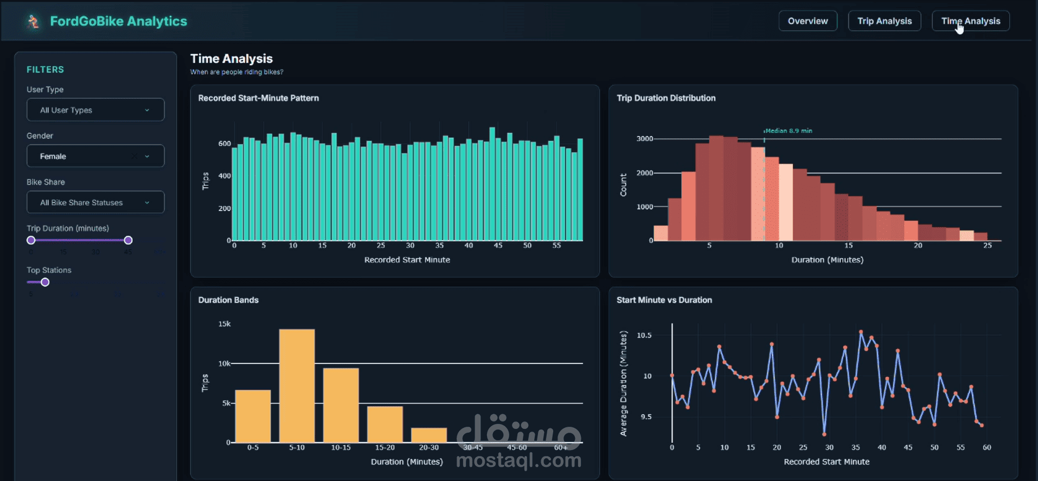Click the Trip Duration (minutes) label
The width and height of the screenshot is (1038, 481).
point(68,228)
